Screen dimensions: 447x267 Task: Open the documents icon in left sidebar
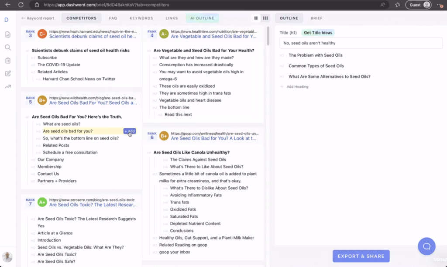click(x=8, y=34)
